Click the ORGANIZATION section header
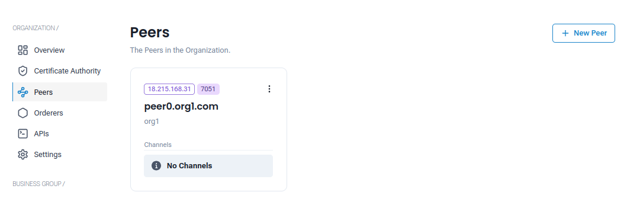The height and width of the screenshot is (224, 627). tap(36, 28)
